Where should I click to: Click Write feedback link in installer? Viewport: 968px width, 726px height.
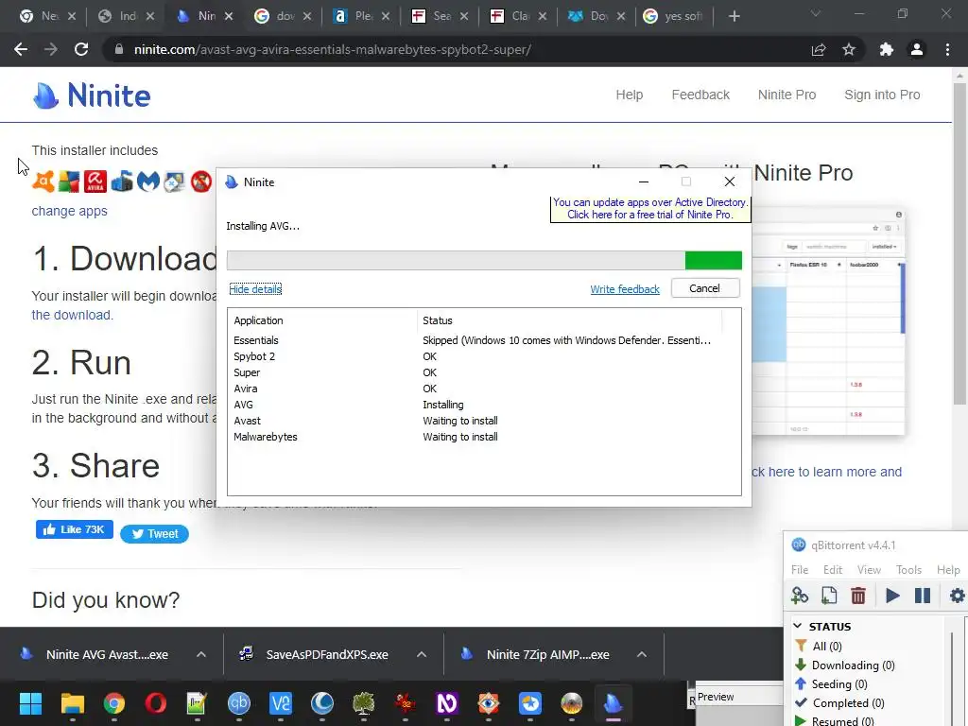pos(625,289)
